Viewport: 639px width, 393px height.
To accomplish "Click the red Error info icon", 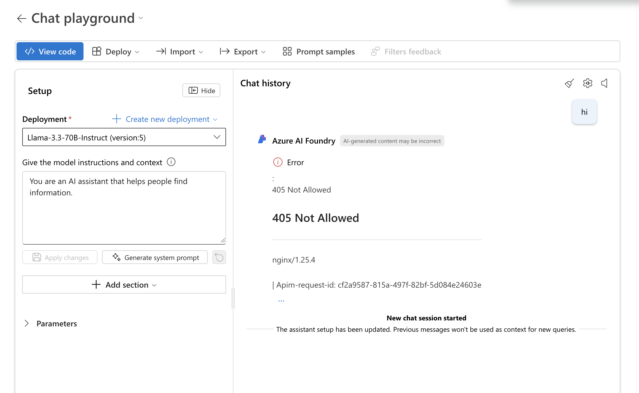I will pyautogui.click(x=278, y=162).
